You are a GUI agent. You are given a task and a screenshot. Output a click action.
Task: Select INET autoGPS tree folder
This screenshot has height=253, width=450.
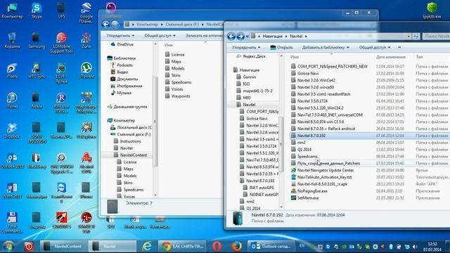click(x=261, y=188)
